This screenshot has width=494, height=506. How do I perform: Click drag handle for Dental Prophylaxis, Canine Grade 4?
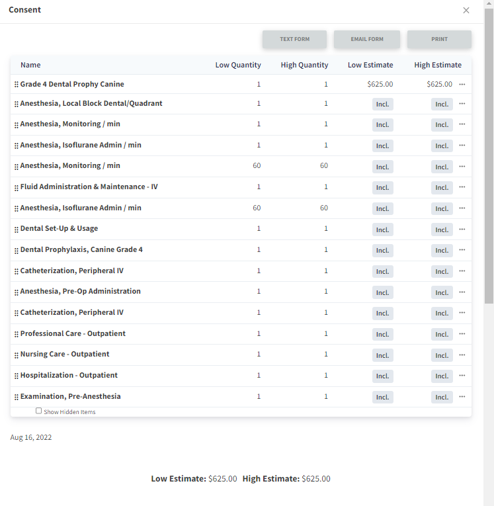(x=17, y=251)
